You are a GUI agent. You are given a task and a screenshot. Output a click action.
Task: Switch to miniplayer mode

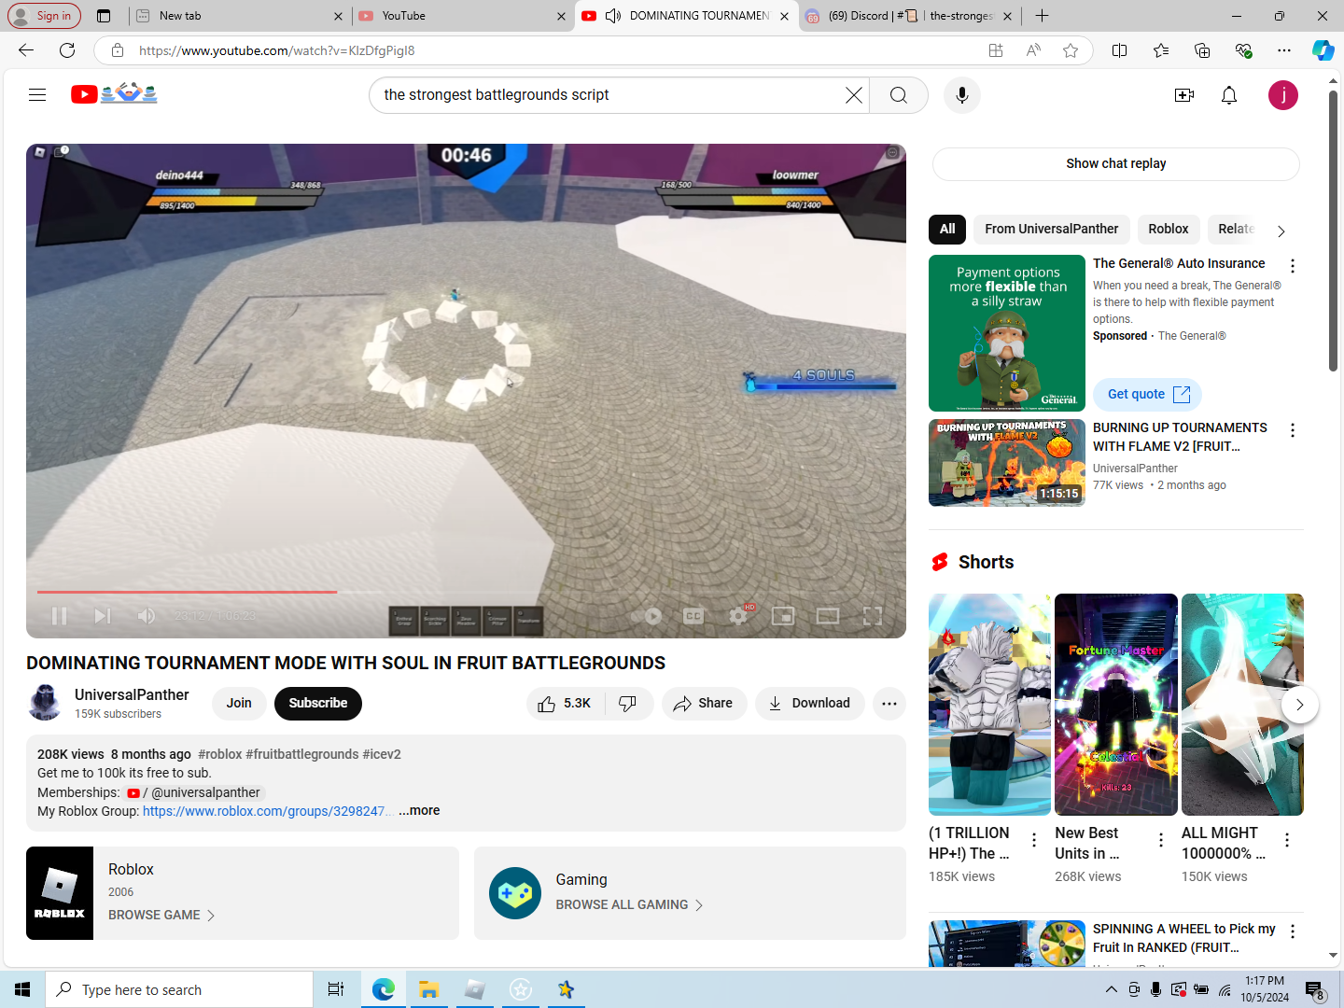coord(783,616)
